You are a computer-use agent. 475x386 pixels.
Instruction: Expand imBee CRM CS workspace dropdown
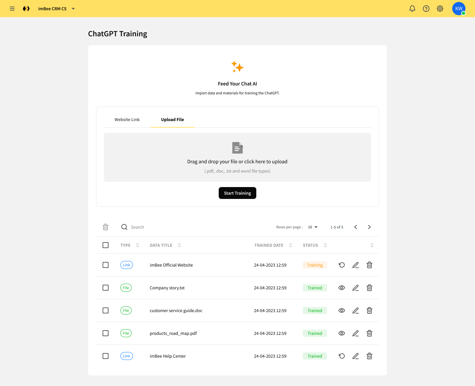[x=73, y=9]
